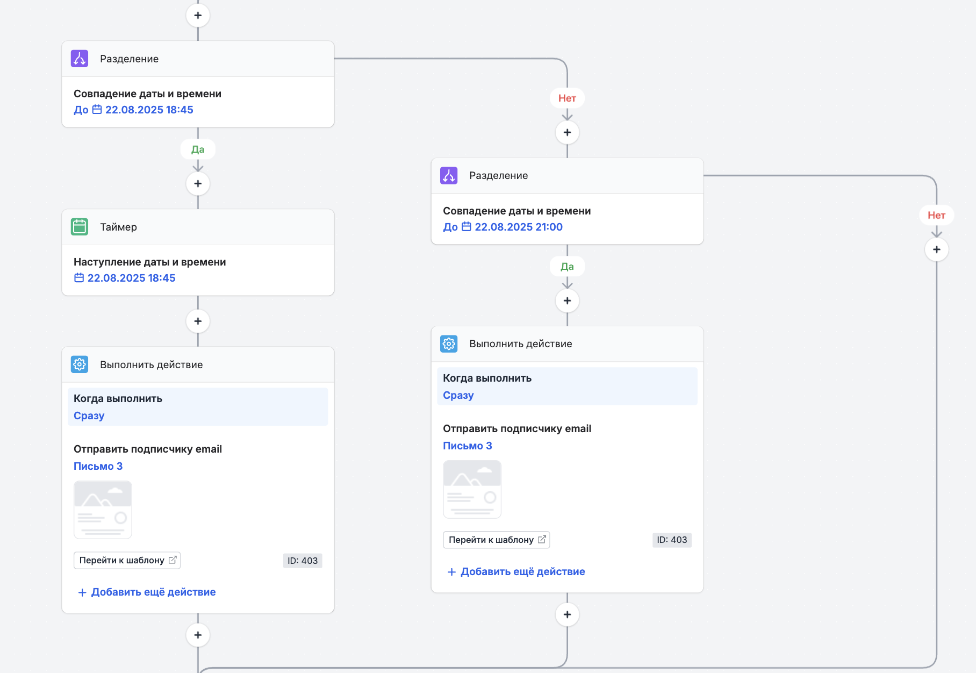Viewport: 976px width, 673px height.
Task: Click the Нет label at far right edge
Action: tap(937, 215)
